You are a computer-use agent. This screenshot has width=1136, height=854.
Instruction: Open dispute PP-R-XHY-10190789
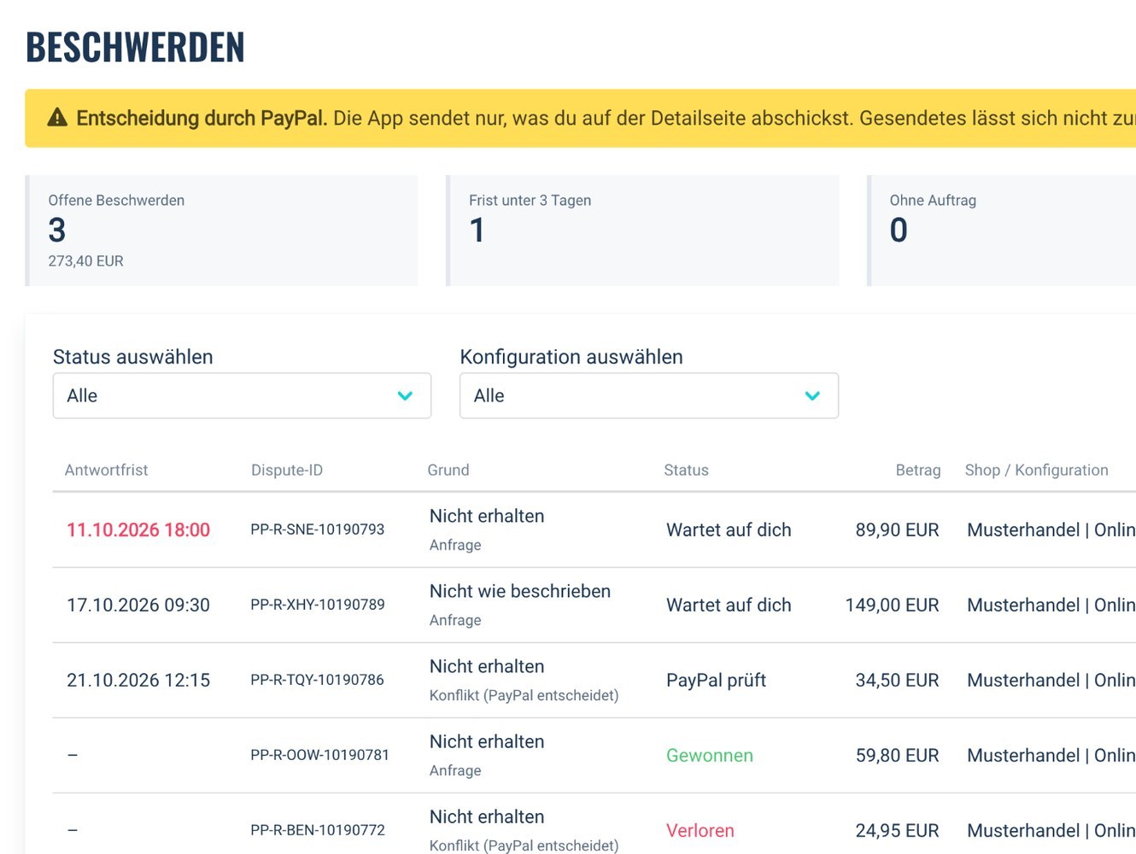(x=318, y=605)
